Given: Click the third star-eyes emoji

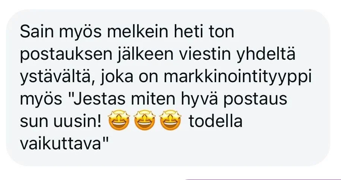Looking at the screenshot, I should pos(171,120).
